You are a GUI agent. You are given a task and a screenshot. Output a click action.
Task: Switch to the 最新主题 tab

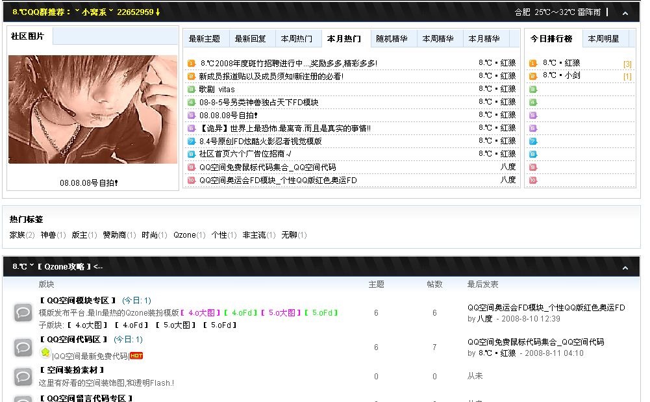click(205, 39)
